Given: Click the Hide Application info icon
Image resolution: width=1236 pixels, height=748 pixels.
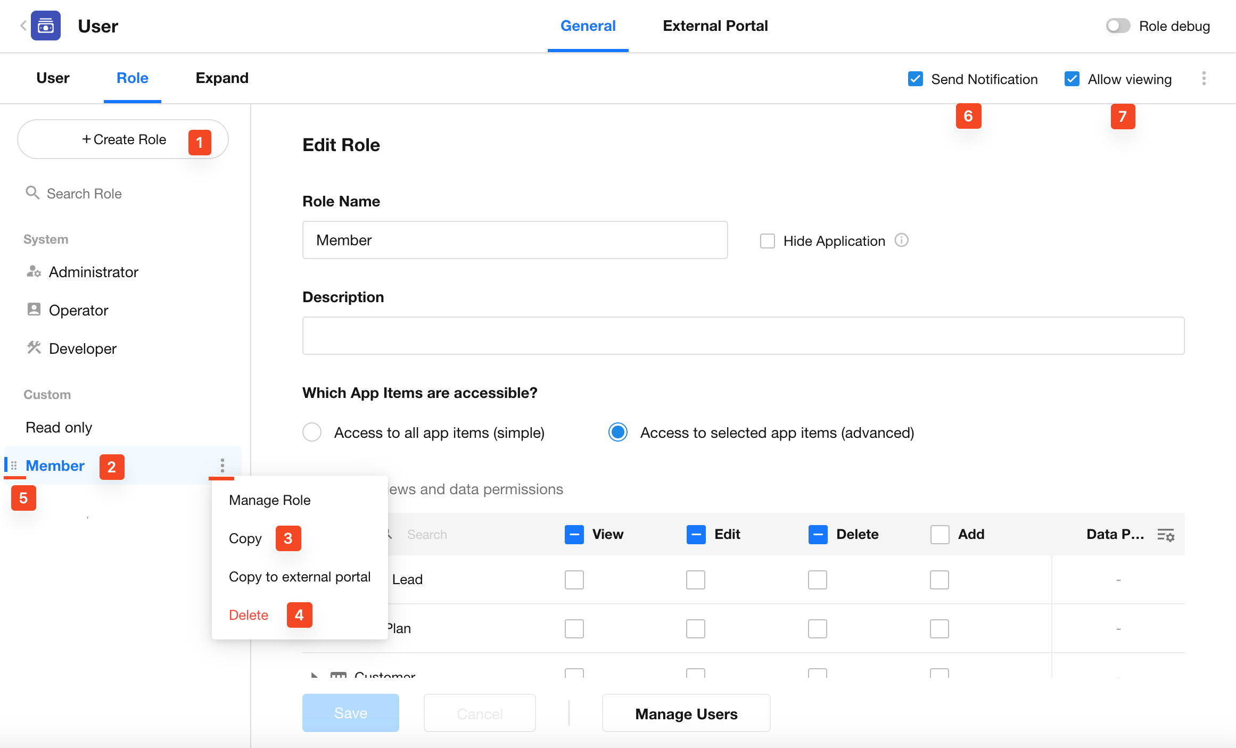Looking at the screenshot, I should pyautogui.click(x=901, y=240).
